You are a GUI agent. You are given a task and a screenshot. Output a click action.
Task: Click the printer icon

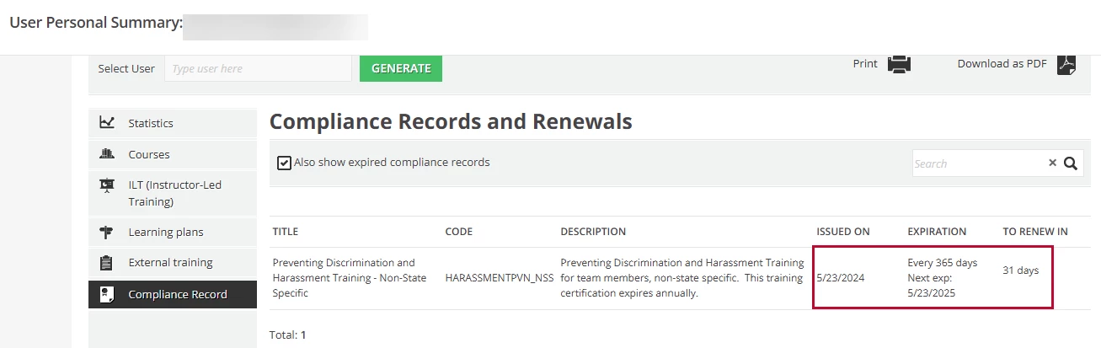(899, 64)
